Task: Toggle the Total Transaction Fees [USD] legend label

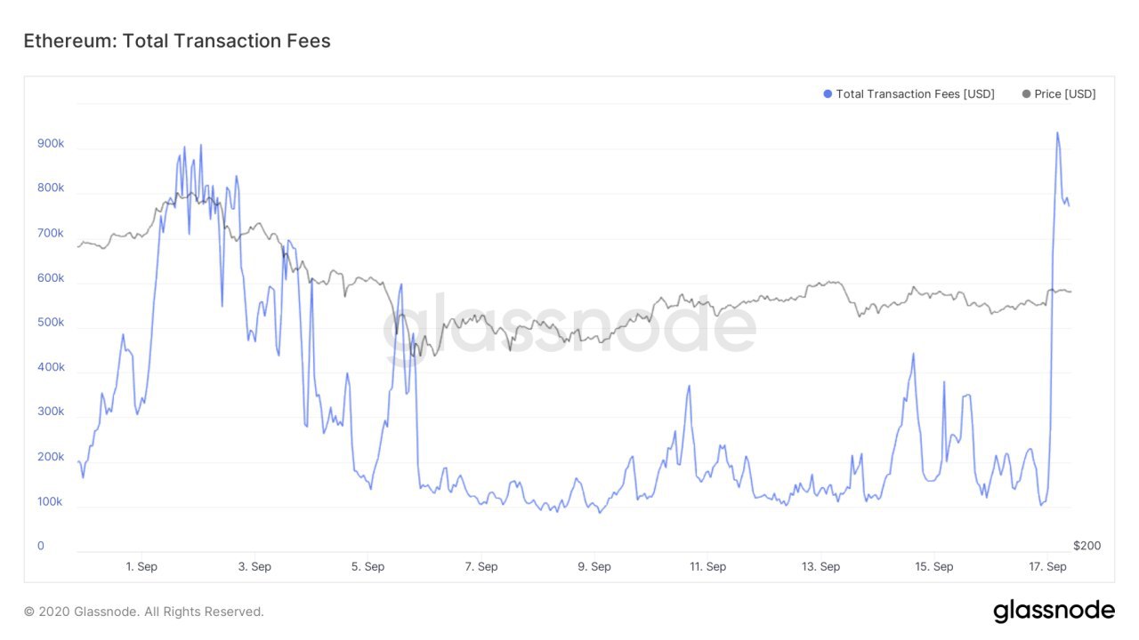Action: tap(915, 94)
